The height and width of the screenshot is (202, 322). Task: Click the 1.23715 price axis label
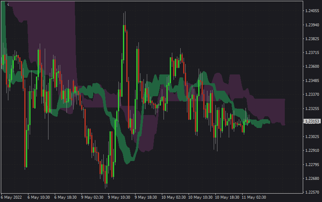click(312, 53)
